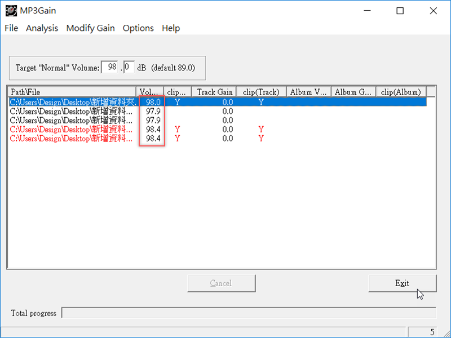Open the Analysis menu
The width and height of the screenshot is (451, 338).
(x=42, y=28)
